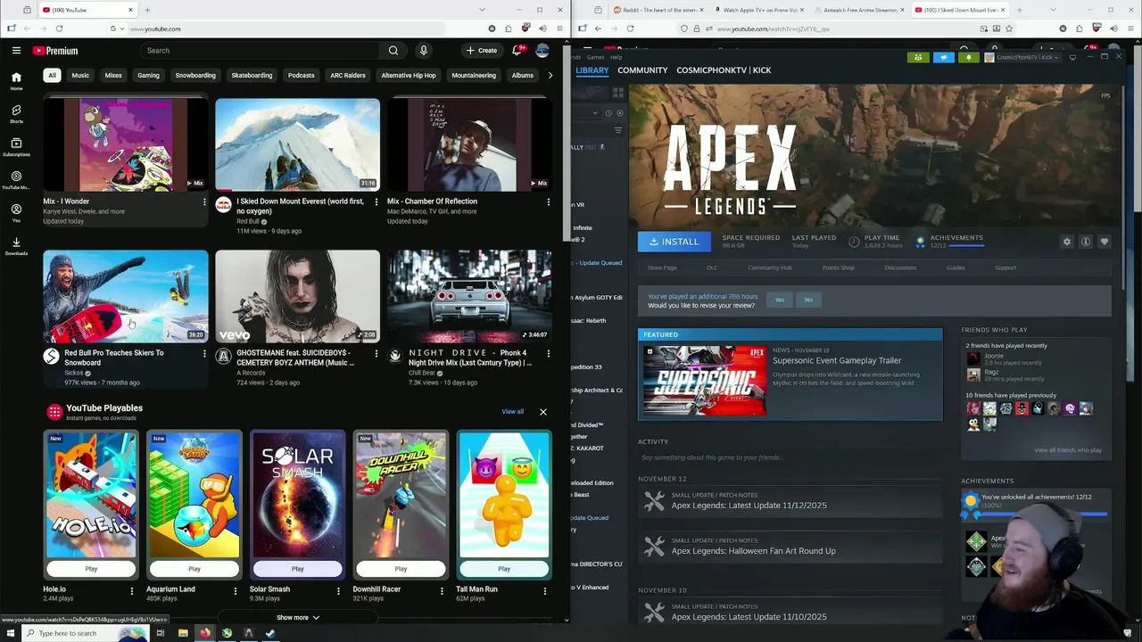The image size is (1142, 642).
Task: Open the Create menu on YouTube
Action: 482,51
